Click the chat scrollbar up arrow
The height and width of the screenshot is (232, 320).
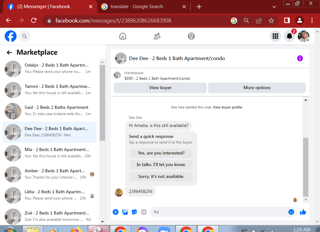pos(306,100)
